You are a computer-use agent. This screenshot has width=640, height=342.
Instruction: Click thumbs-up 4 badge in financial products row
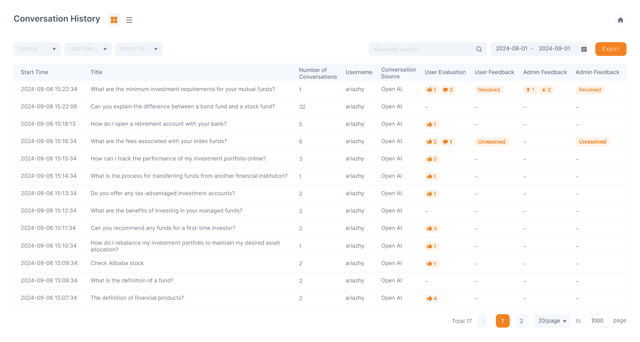click(x=432, y=298)
